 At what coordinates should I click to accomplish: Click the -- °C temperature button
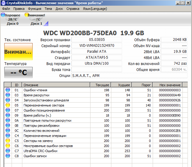[18, 72]
